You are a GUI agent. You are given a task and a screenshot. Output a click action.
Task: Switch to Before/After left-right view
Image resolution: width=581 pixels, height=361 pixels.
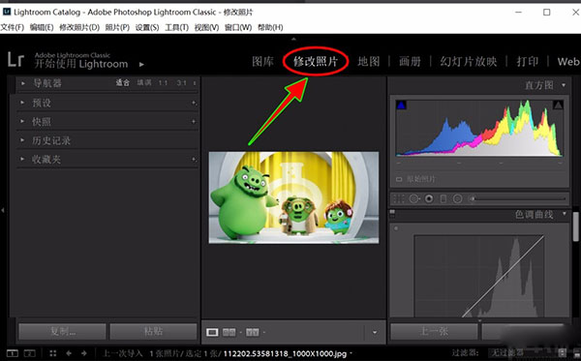pyautogui.click(x=229, y=332)
